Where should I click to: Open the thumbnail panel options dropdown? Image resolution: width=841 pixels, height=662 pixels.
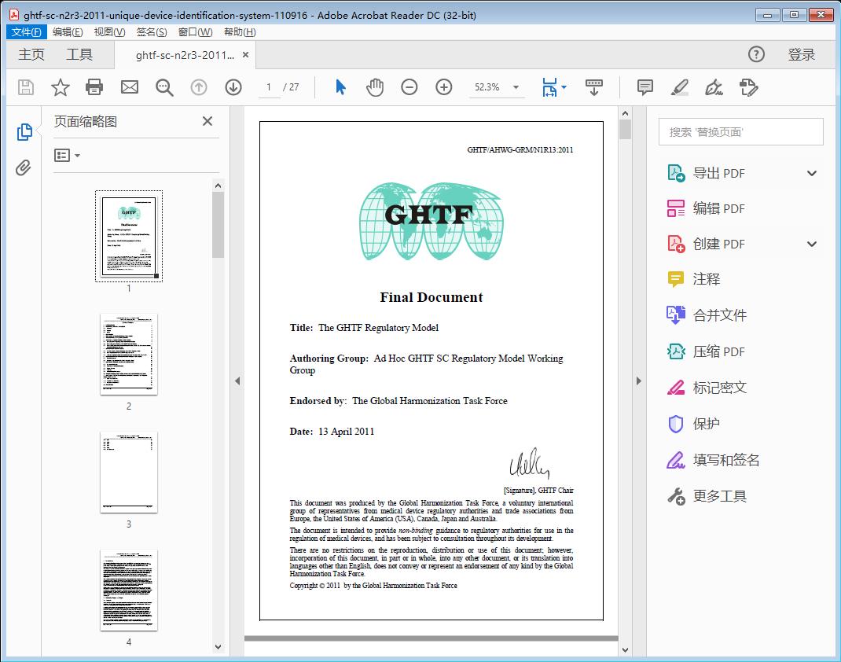pos(67,155)
